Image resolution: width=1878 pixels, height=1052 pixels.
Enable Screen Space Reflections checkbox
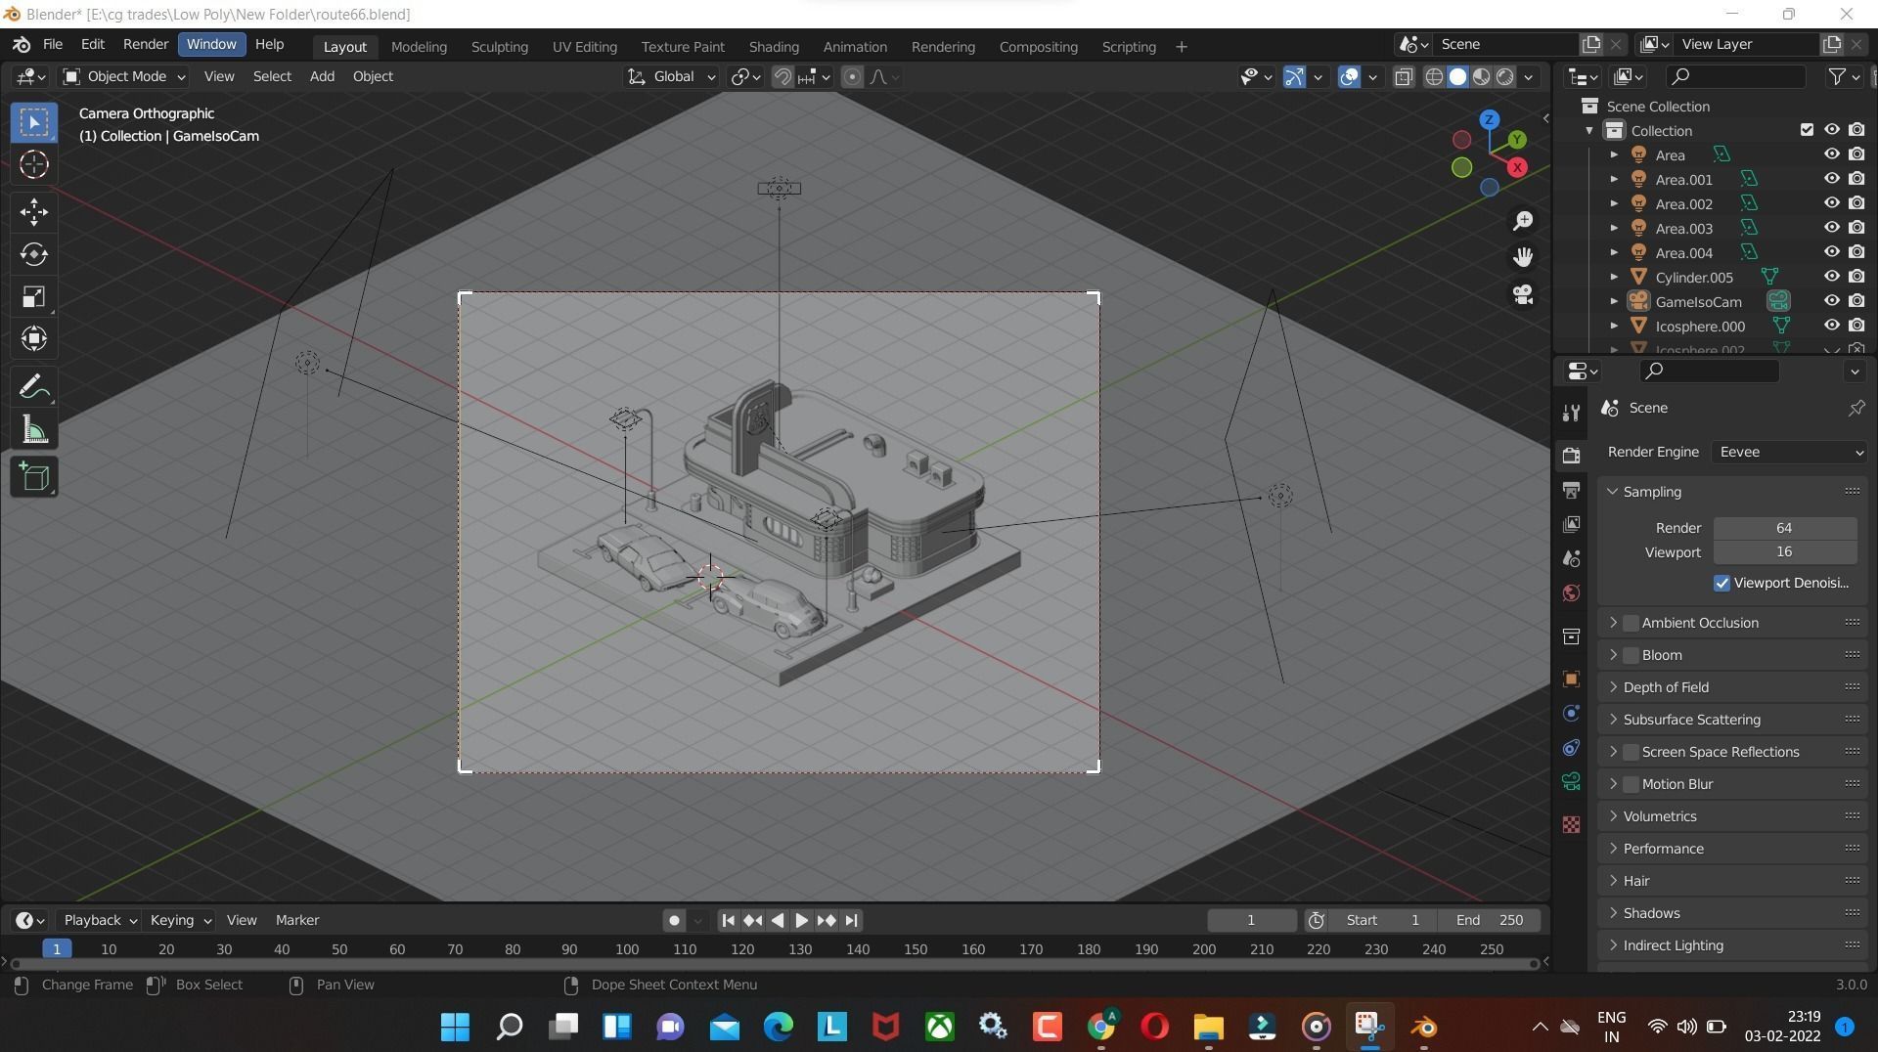click(1631, 752)
